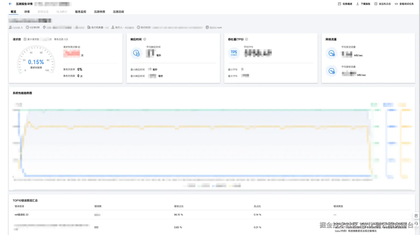Click the 下载报告 download icon
Image resolution: width=420 pixels, height=235 pixels.
point(358,4)
